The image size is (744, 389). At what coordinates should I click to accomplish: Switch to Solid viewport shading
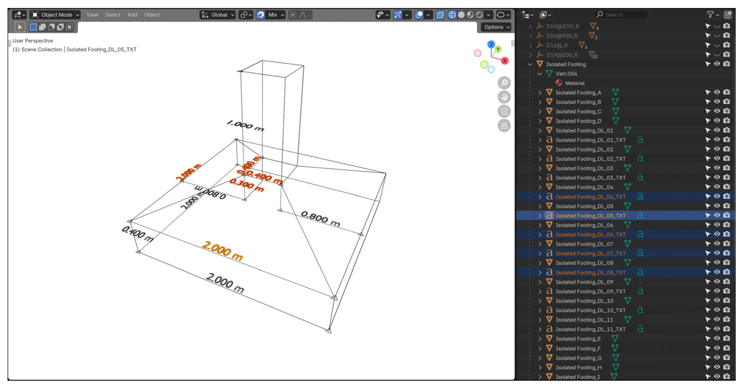click(461, 15)
